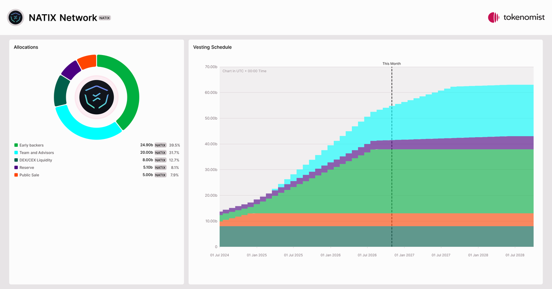Click the 70.00b y-axis label
This screenshot has width=552, height=289.
click(211, 67)
